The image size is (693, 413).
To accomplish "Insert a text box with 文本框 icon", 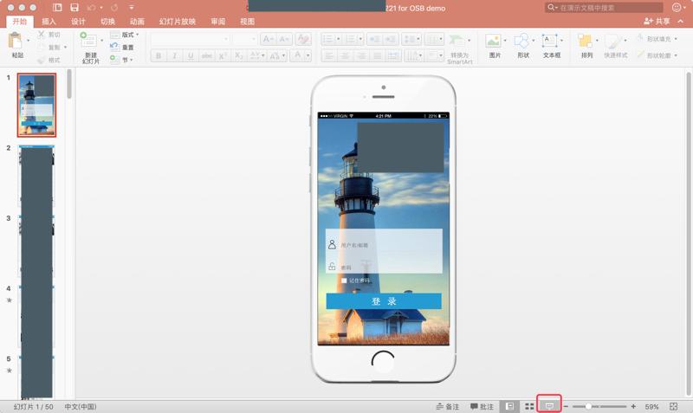I will coord(551,42).
